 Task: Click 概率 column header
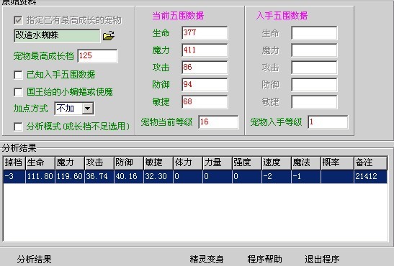click(x=337, y=163)
